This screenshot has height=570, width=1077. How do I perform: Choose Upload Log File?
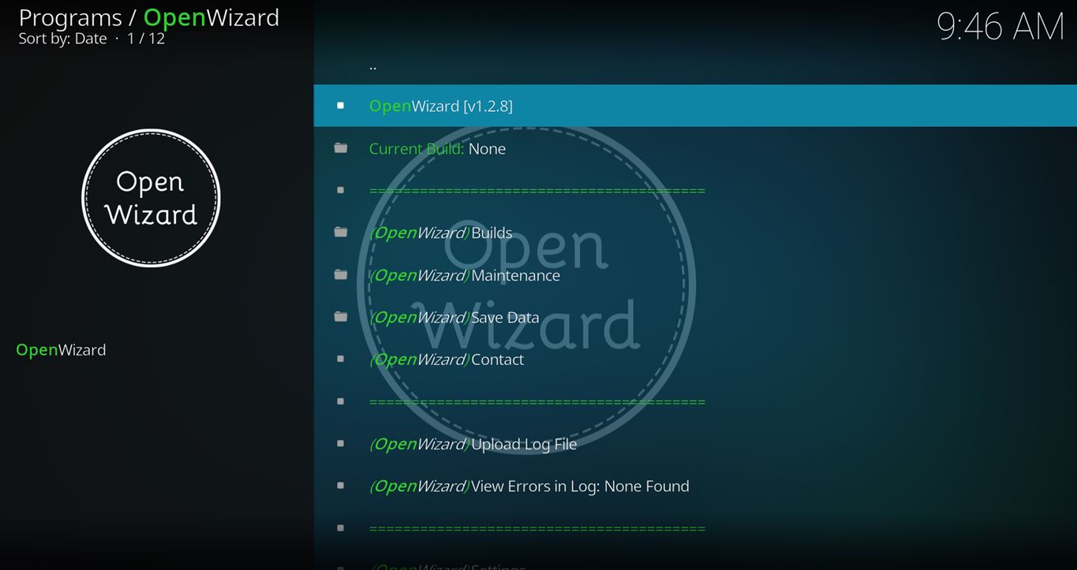(473, 444)
